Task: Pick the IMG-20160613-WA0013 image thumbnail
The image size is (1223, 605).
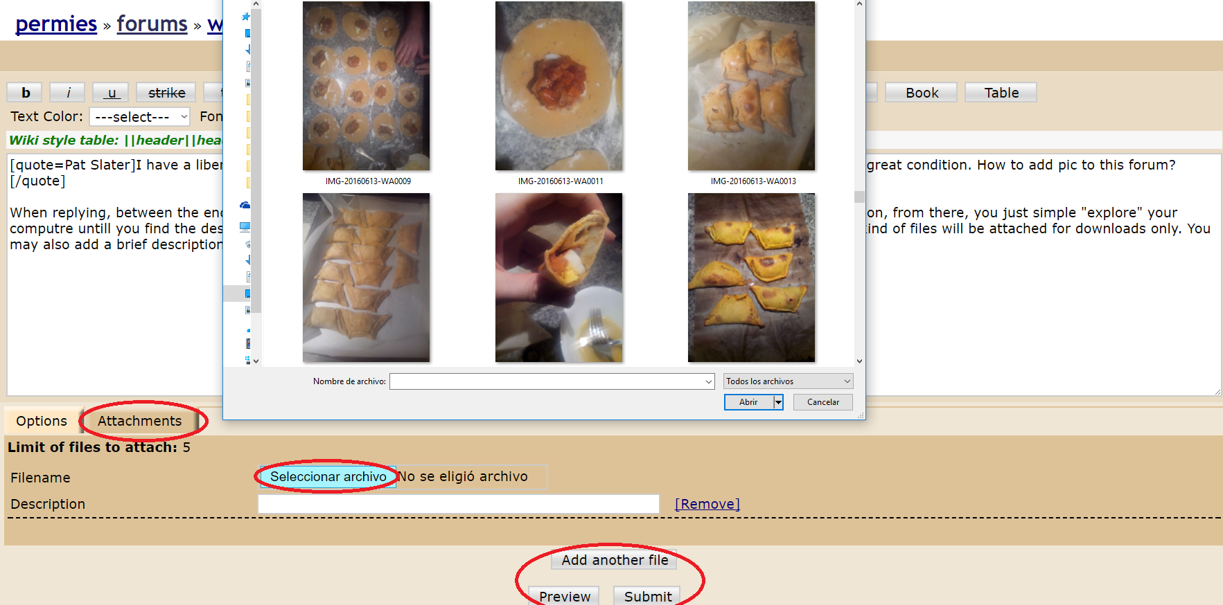Action: pyautogui.click(x=751, y=87)
